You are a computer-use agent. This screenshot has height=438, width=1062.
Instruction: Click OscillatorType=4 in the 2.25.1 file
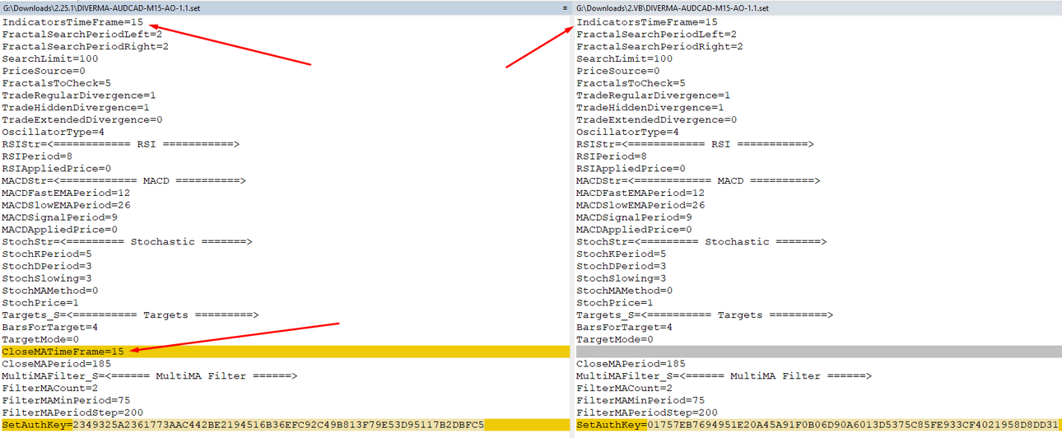[x=53, y=132]
